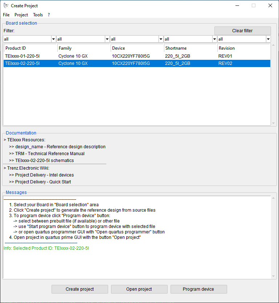This screenshot has height=303, width=279.
Task: Click the REV01 revision cell
Action: point(225,56)
